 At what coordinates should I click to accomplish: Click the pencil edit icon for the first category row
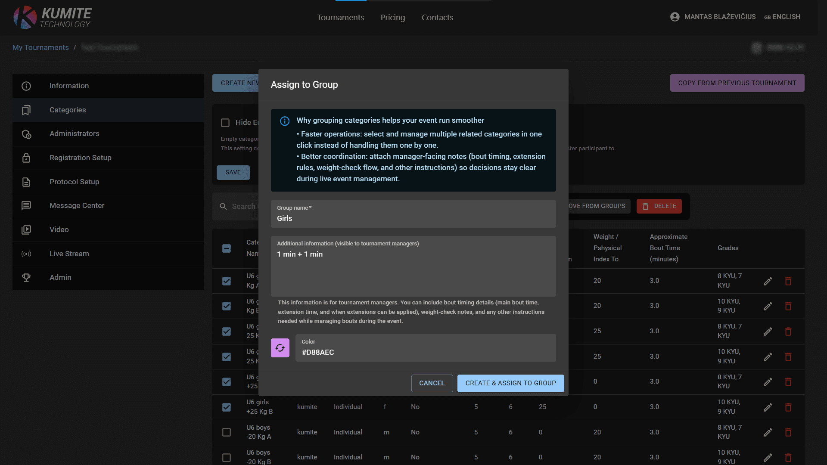click(768, 281)
